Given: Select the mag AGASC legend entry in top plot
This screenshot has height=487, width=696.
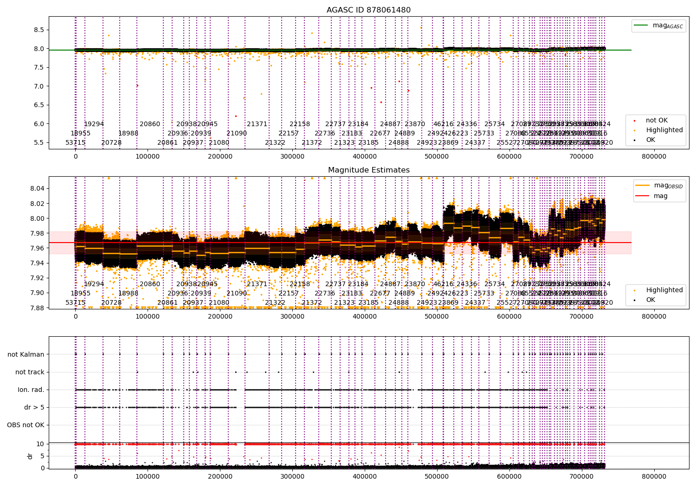Looking at the screenshot, I should click(x=668, y=26).
